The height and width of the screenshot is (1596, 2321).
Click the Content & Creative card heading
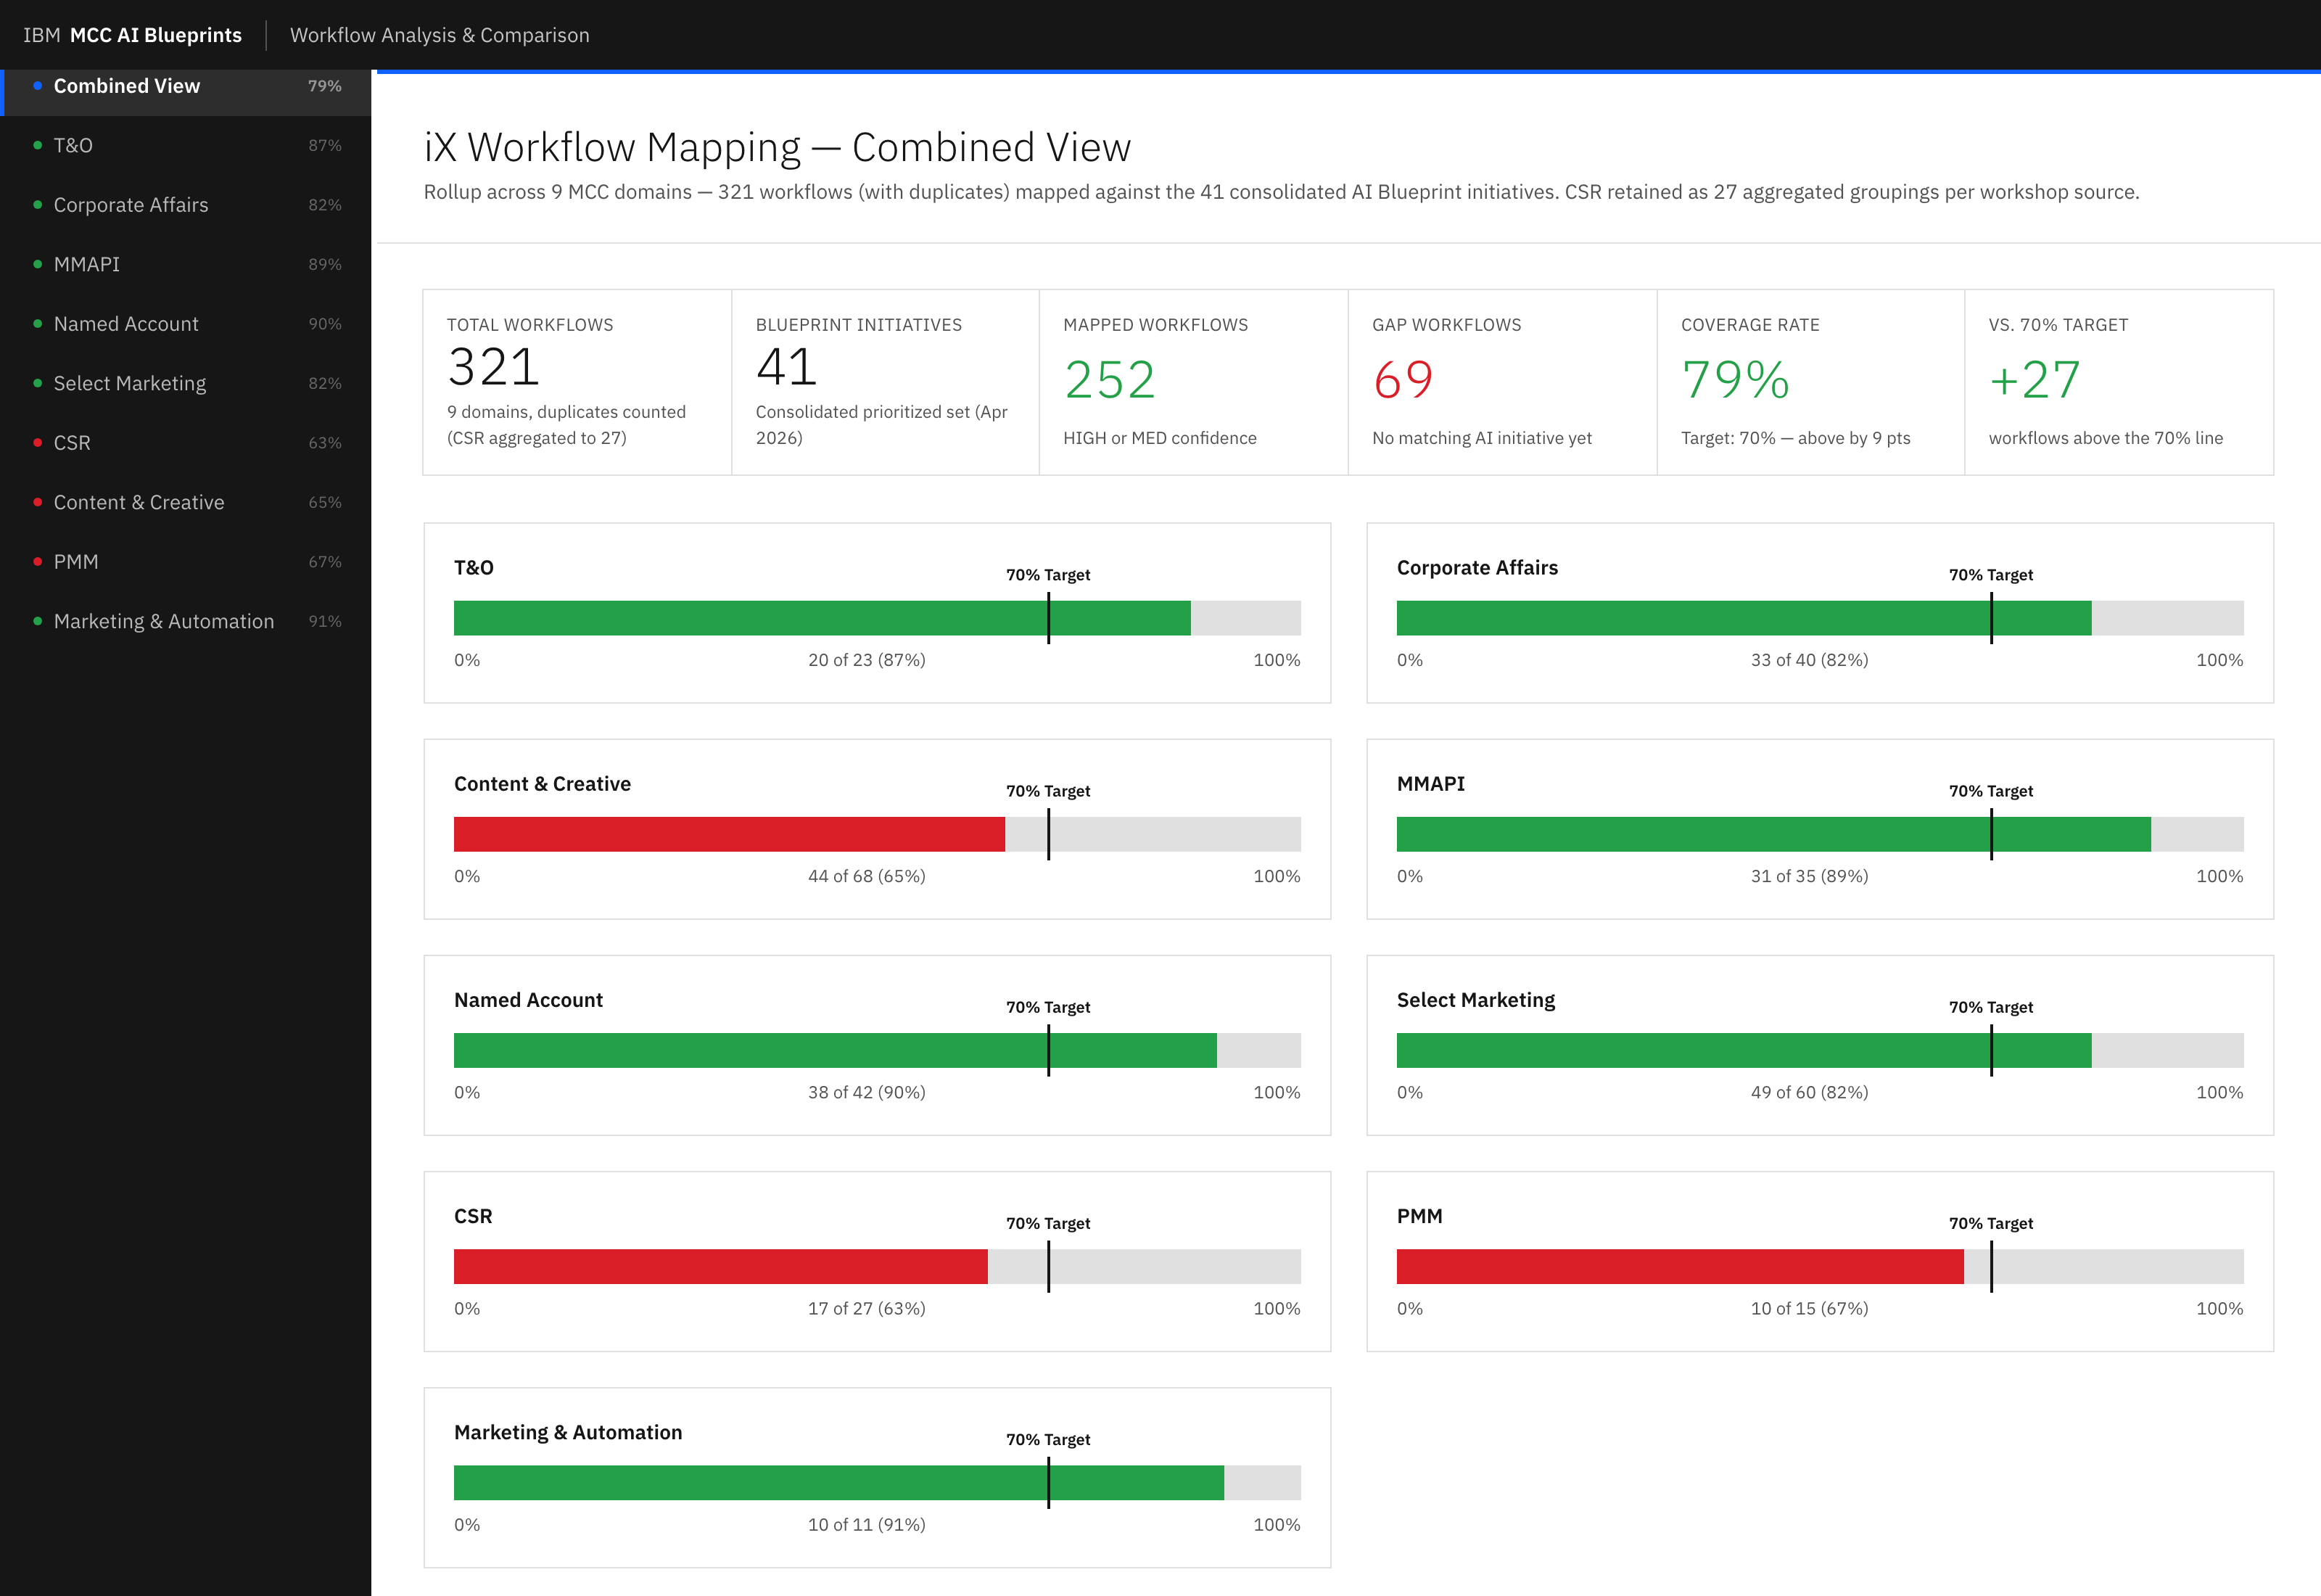coord(543,784)
